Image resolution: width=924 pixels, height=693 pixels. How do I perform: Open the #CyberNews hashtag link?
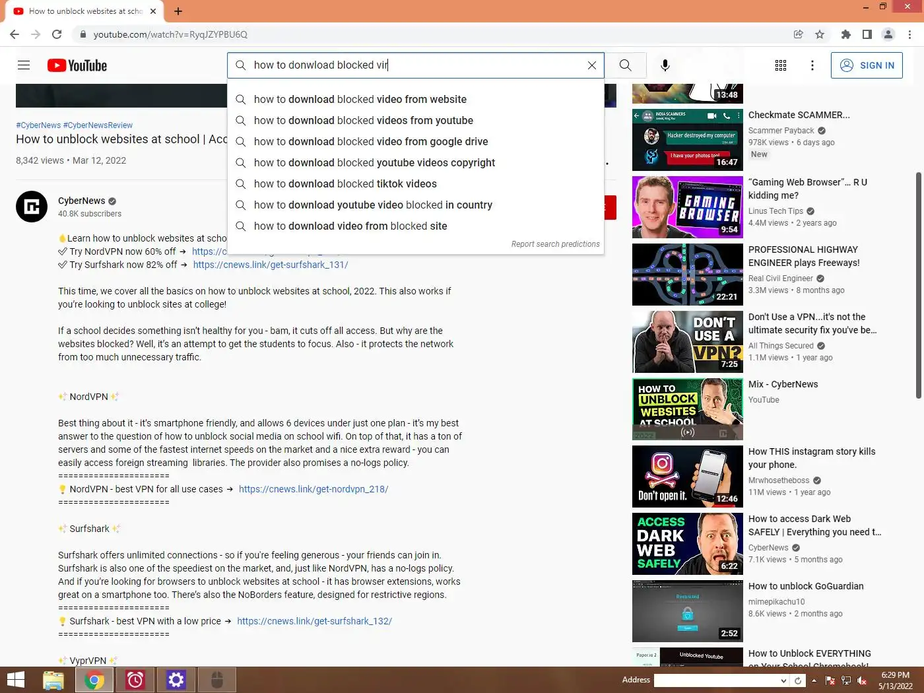(x=38, y=125)
